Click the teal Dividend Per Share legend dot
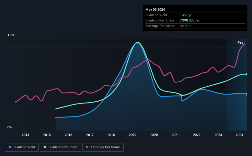 45,147
